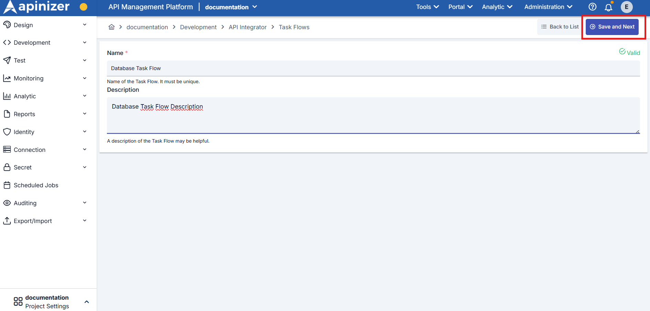Click the notifications bell icon
Image resolution: width=650 pixels, height=311 pixels.
coord(608,7)
